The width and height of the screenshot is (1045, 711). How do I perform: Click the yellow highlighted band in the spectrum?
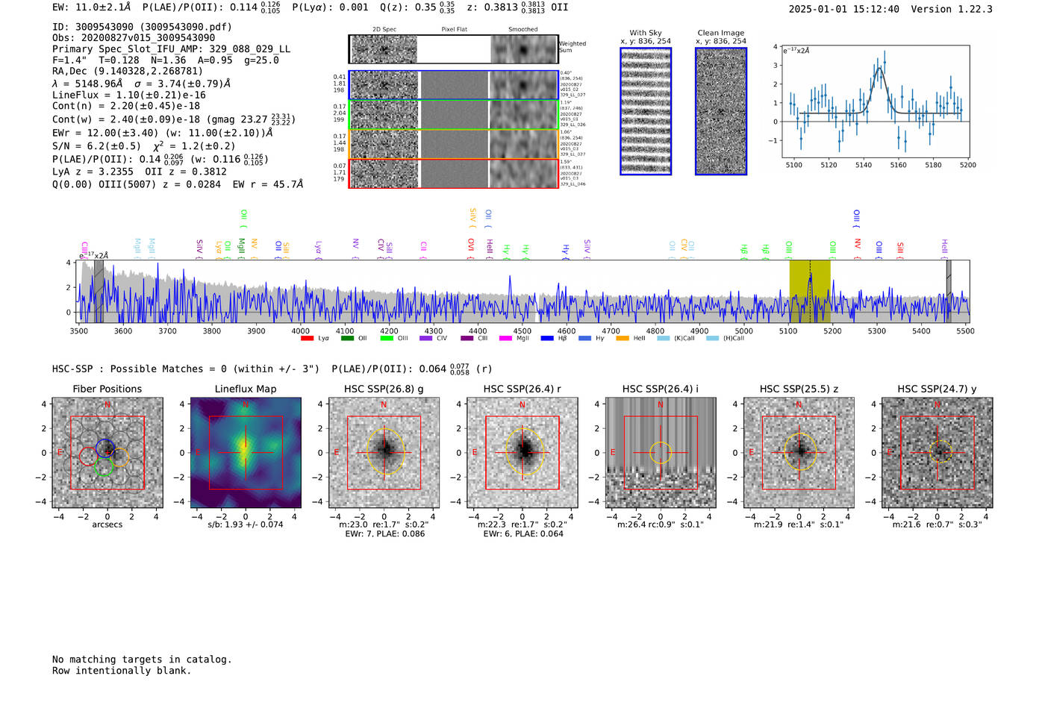click(810, 291)
